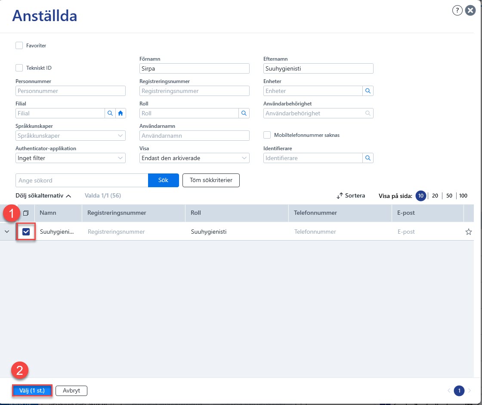Open the Identifierare search magnifier
The image size is (482, 405).
368,158
